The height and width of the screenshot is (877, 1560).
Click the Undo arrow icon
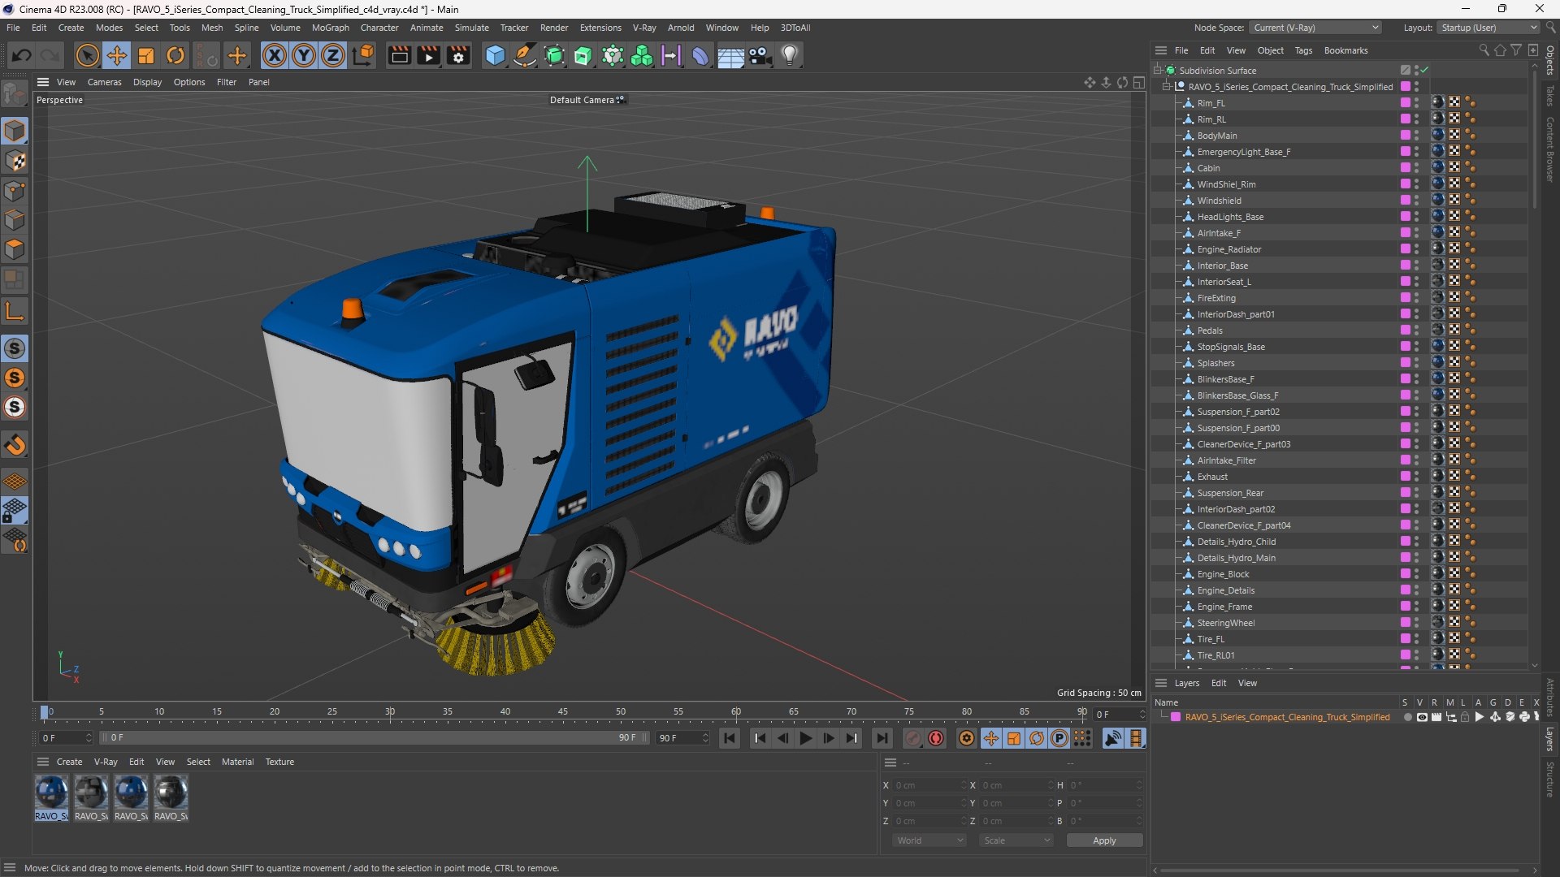tap(22, 55)
